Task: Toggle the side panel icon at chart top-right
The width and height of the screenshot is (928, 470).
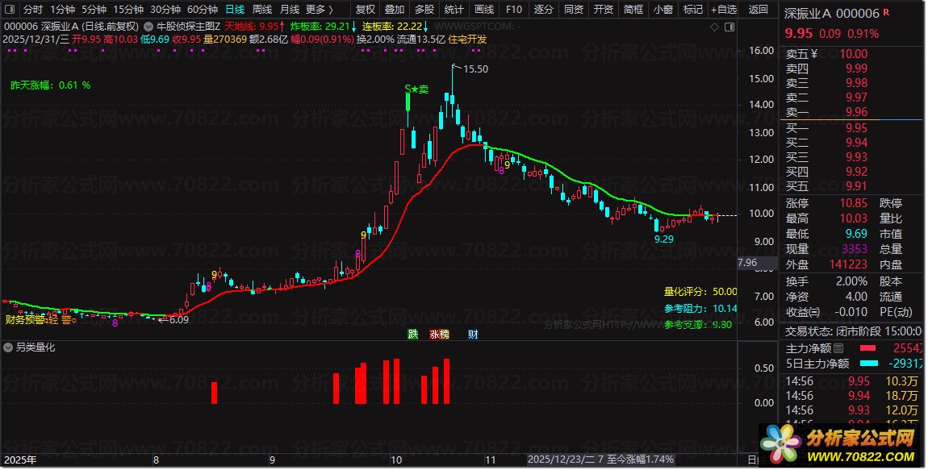Action: click(729, 27)
